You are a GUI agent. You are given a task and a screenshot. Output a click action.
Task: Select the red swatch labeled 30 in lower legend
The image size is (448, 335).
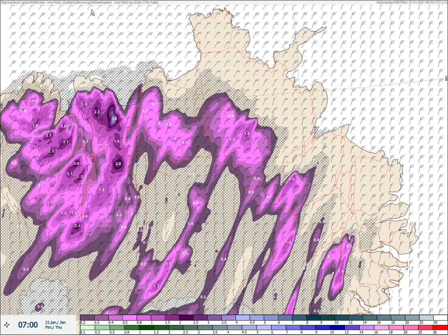pos(440,328)
